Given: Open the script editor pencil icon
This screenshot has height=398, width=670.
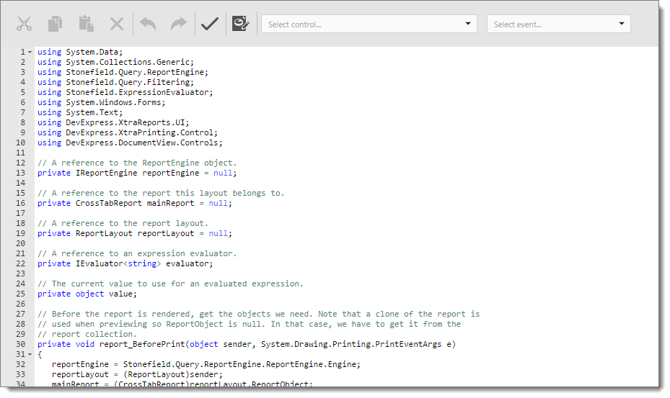Looking at the screenshot, I should pos(240,24).
